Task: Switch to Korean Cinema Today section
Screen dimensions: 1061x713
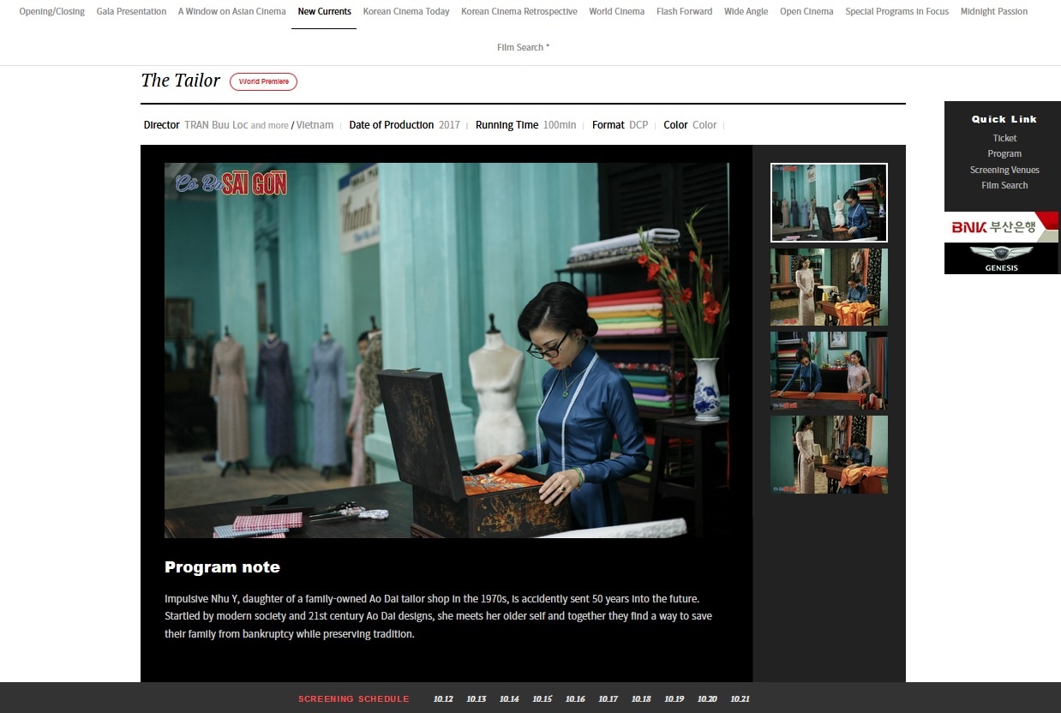Action: click(x=405, y=12)
